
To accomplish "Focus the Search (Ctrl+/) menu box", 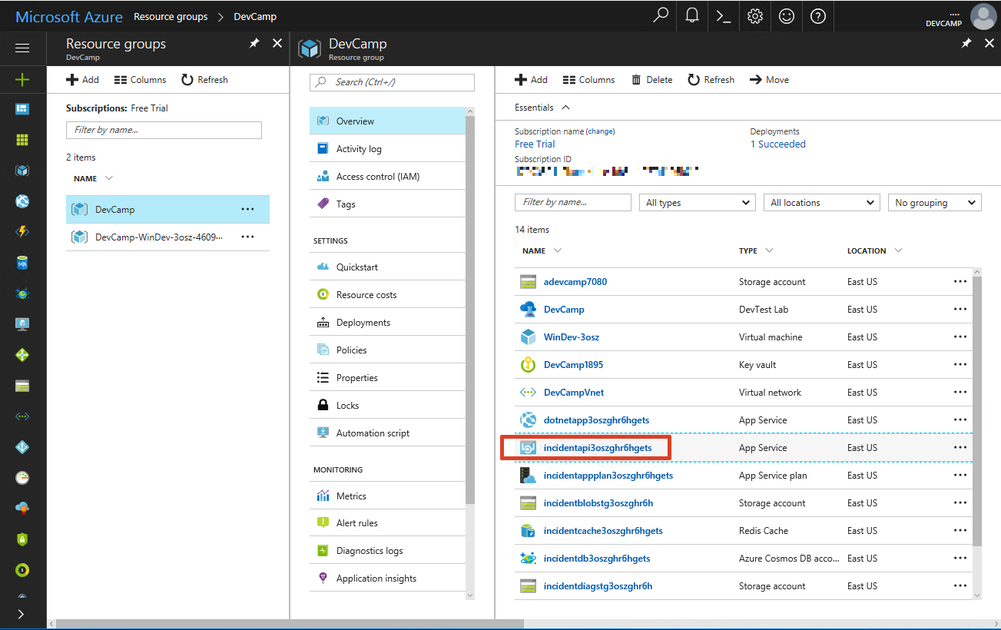I will (392, 82).
